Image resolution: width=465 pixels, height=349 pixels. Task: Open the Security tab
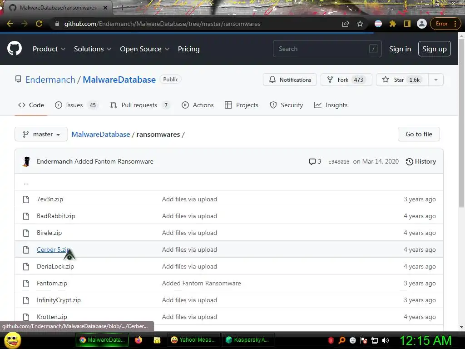(287, 105)
